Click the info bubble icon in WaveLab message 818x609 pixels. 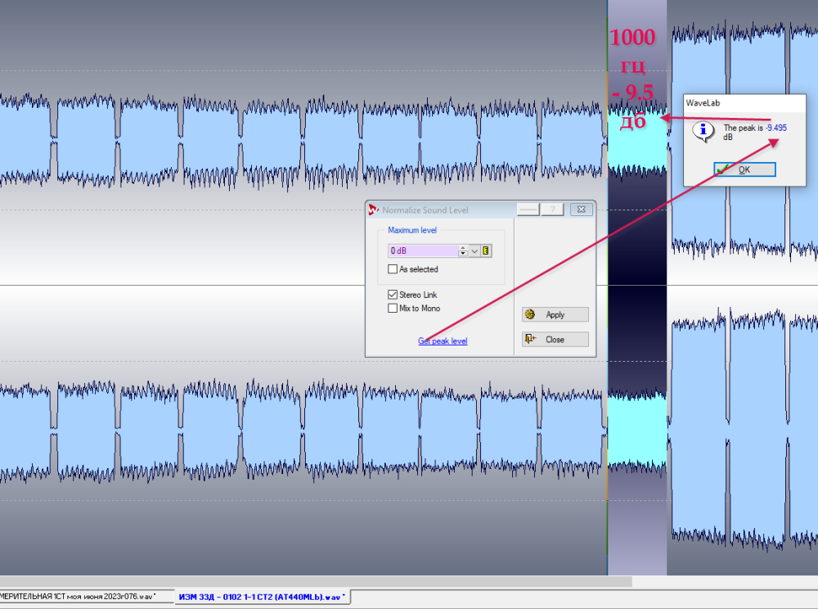pyautogui.click(x=702, y=130)
